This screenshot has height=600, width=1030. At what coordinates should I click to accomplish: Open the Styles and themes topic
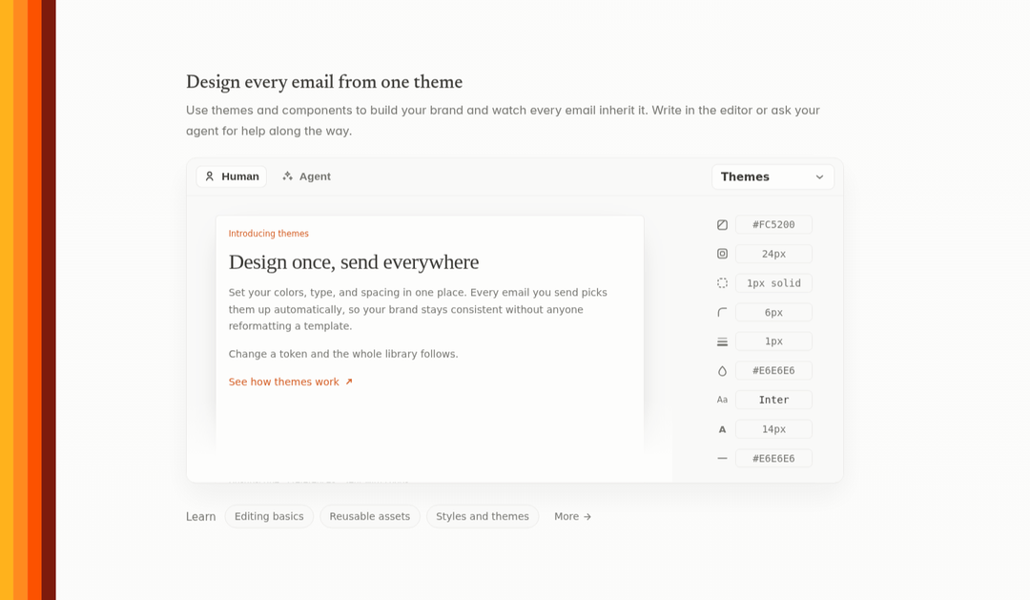click(483, 517)
